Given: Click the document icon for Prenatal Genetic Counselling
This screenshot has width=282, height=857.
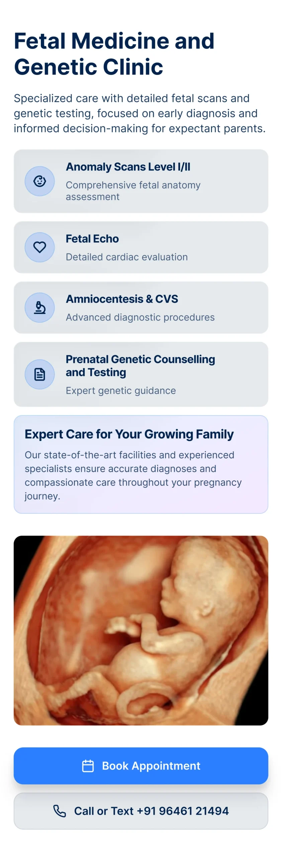Looking at the screenshot, I should point(39,374).
